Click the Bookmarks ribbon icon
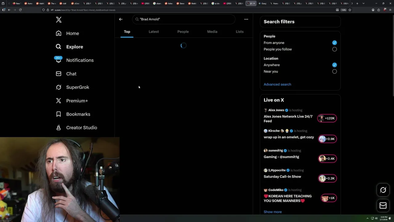This screenshot has width=394, height=222. click(58, 114)
